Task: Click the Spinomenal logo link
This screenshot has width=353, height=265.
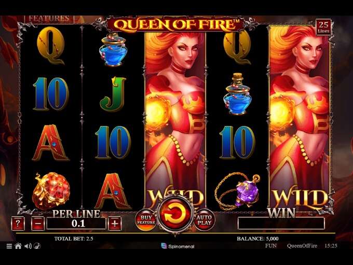Action: (x=178, y=246)
